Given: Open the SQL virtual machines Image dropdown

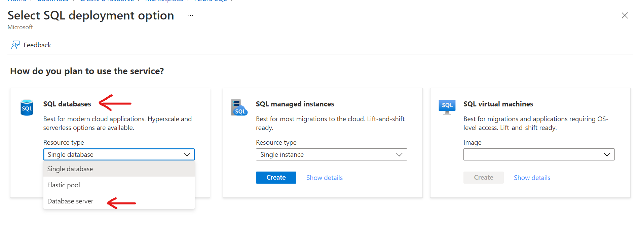Looking at the screenshot, I should (x=539, y=154).
